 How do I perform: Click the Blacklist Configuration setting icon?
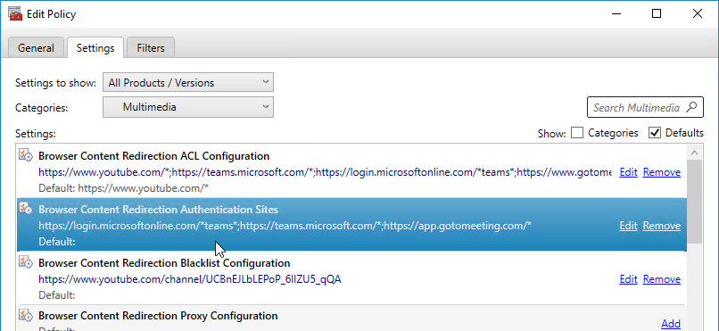tap(26, 261)
